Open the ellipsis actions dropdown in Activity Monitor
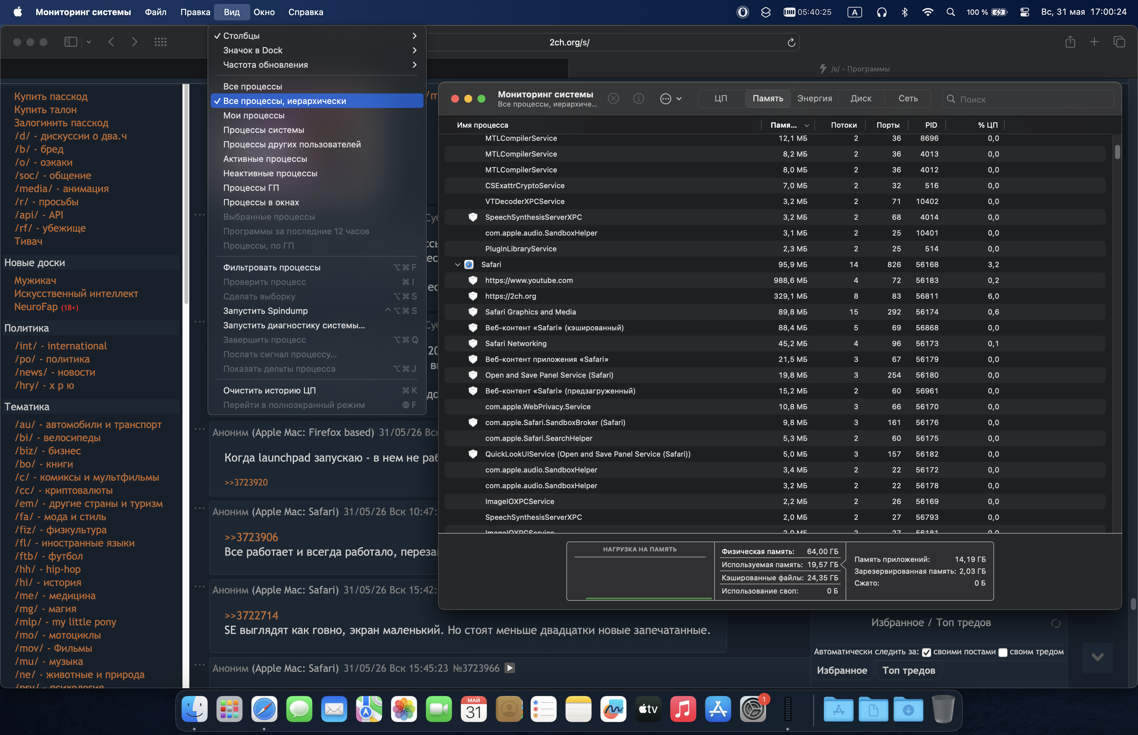The height and width of the screenshot is (735, 1138). pos(670,99)
